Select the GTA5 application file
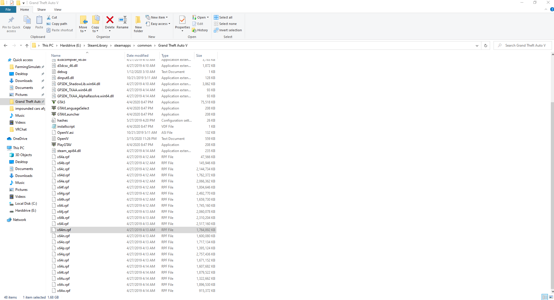 point(61,102)
